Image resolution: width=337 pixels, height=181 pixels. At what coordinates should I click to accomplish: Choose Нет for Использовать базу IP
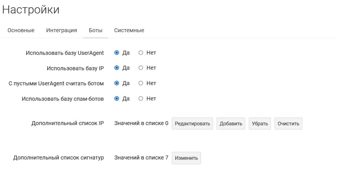(x=141, y=68)
